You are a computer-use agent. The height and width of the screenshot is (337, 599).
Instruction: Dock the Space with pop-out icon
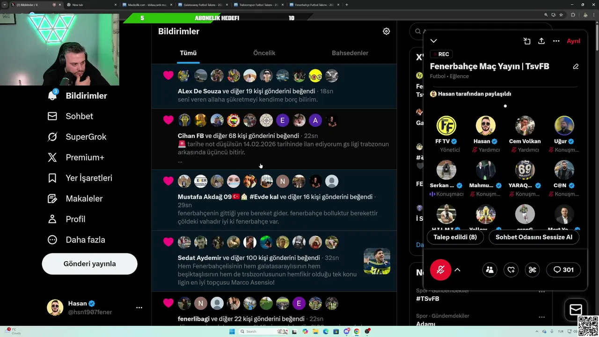(527, 41)
